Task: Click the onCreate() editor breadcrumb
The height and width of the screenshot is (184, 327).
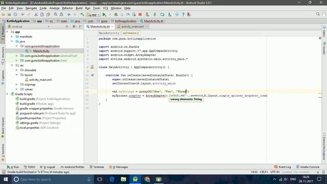Action: point(131,33)
